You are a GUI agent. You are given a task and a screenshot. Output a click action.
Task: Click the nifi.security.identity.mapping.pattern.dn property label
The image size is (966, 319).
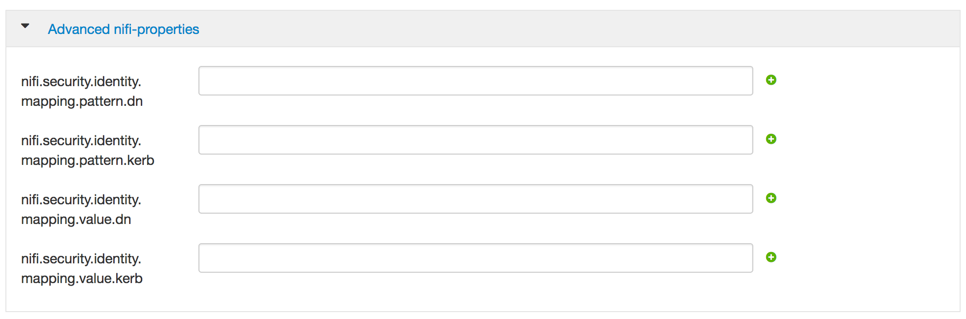81,82
